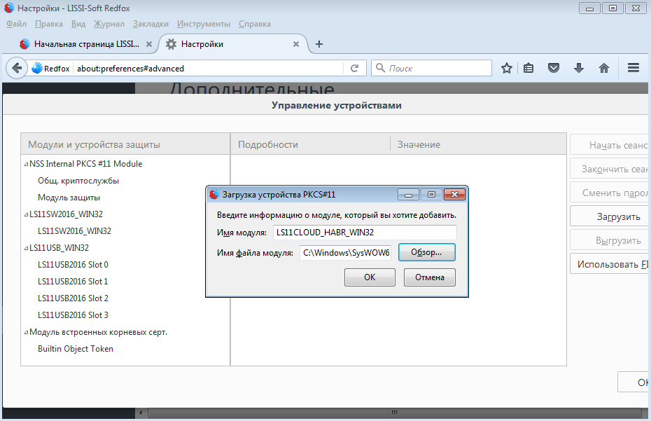Switch to the Настройки tab
Image resolution: width=651 pixels, height=421 pixels.
click(x=232, y=44)
